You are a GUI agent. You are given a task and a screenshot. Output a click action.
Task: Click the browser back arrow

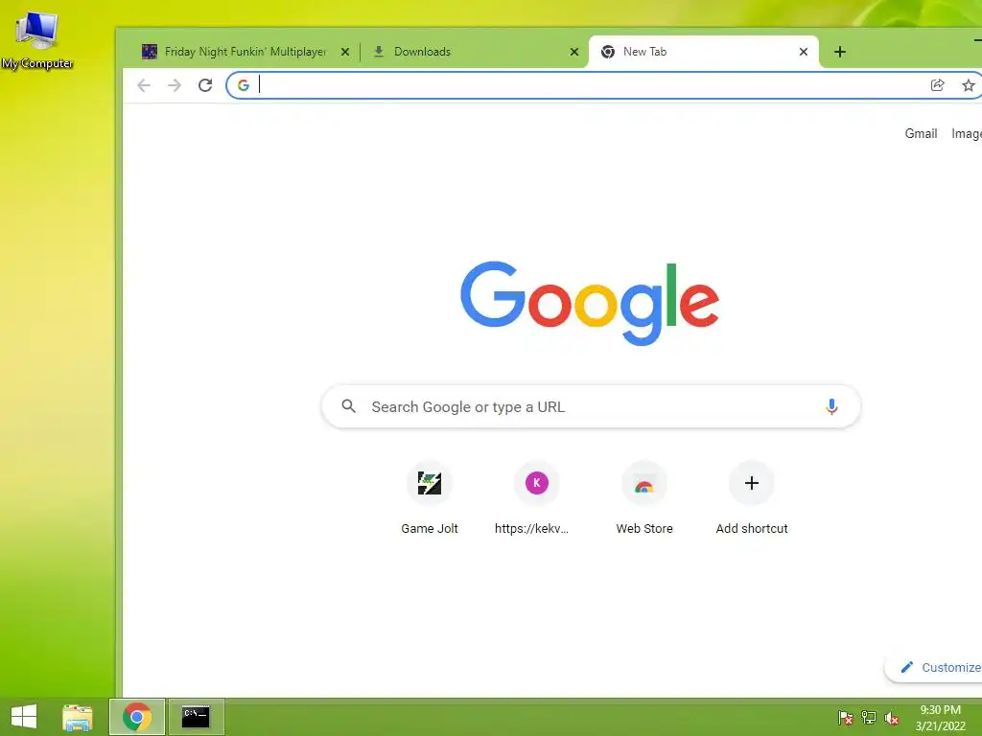point(144,85)
